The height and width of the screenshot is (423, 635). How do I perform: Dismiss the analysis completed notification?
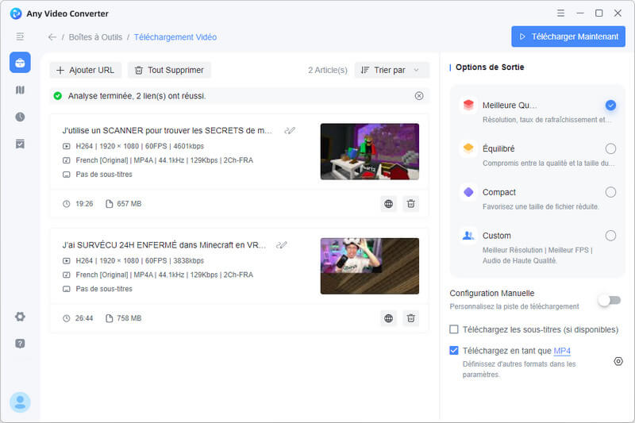tap(419, 96)
